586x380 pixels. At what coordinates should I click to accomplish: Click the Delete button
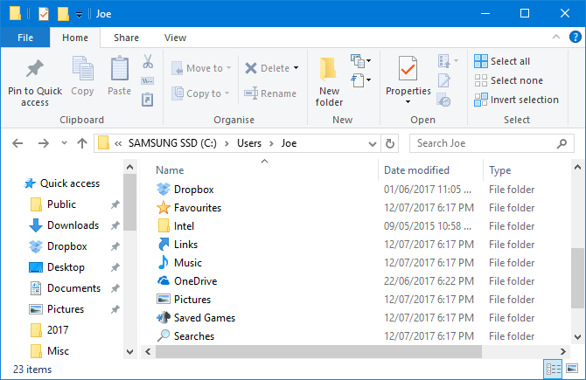(x=267, y=68)
